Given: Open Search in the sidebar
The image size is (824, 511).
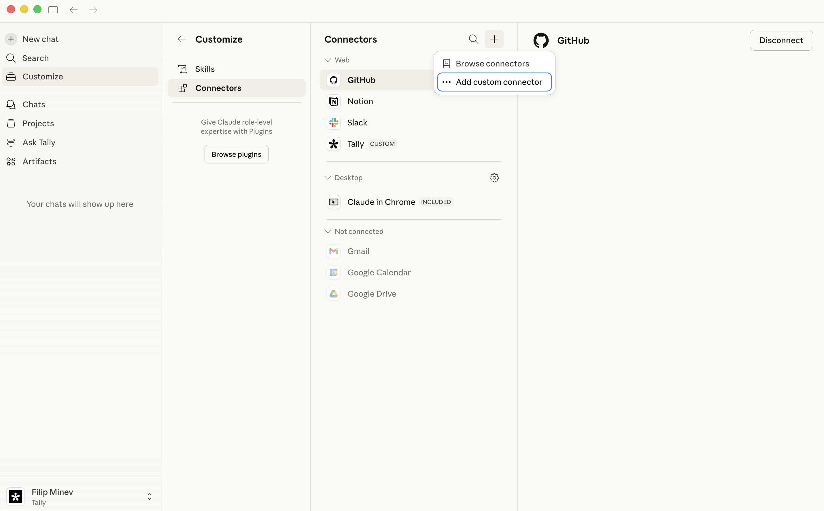Looking at the screenshot, I should (80, 58).
